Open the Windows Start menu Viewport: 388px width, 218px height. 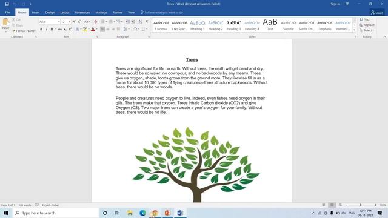point(6,213)
